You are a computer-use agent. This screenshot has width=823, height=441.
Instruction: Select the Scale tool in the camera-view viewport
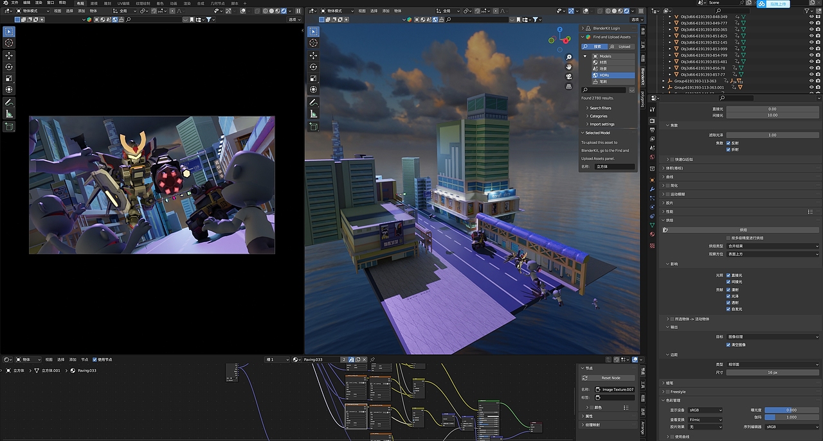[x=9, y=78]
